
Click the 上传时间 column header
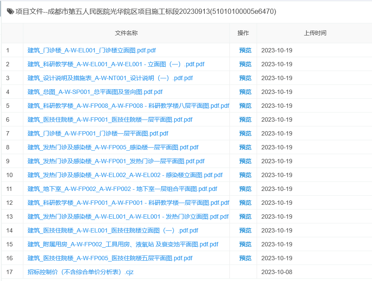point(315,33)
